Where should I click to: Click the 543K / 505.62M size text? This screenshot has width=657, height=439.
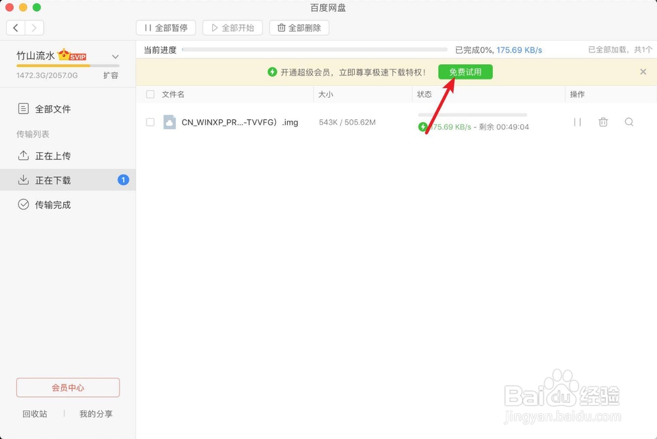click(x=348, y=122)
